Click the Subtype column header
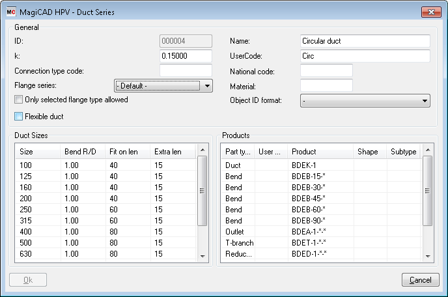Viewport: 448px width, 297px height. coord(404,152)
